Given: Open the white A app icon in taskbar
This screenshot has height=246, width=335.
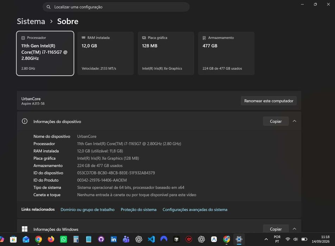Looking at the screenshot, I should click(214, 239).
